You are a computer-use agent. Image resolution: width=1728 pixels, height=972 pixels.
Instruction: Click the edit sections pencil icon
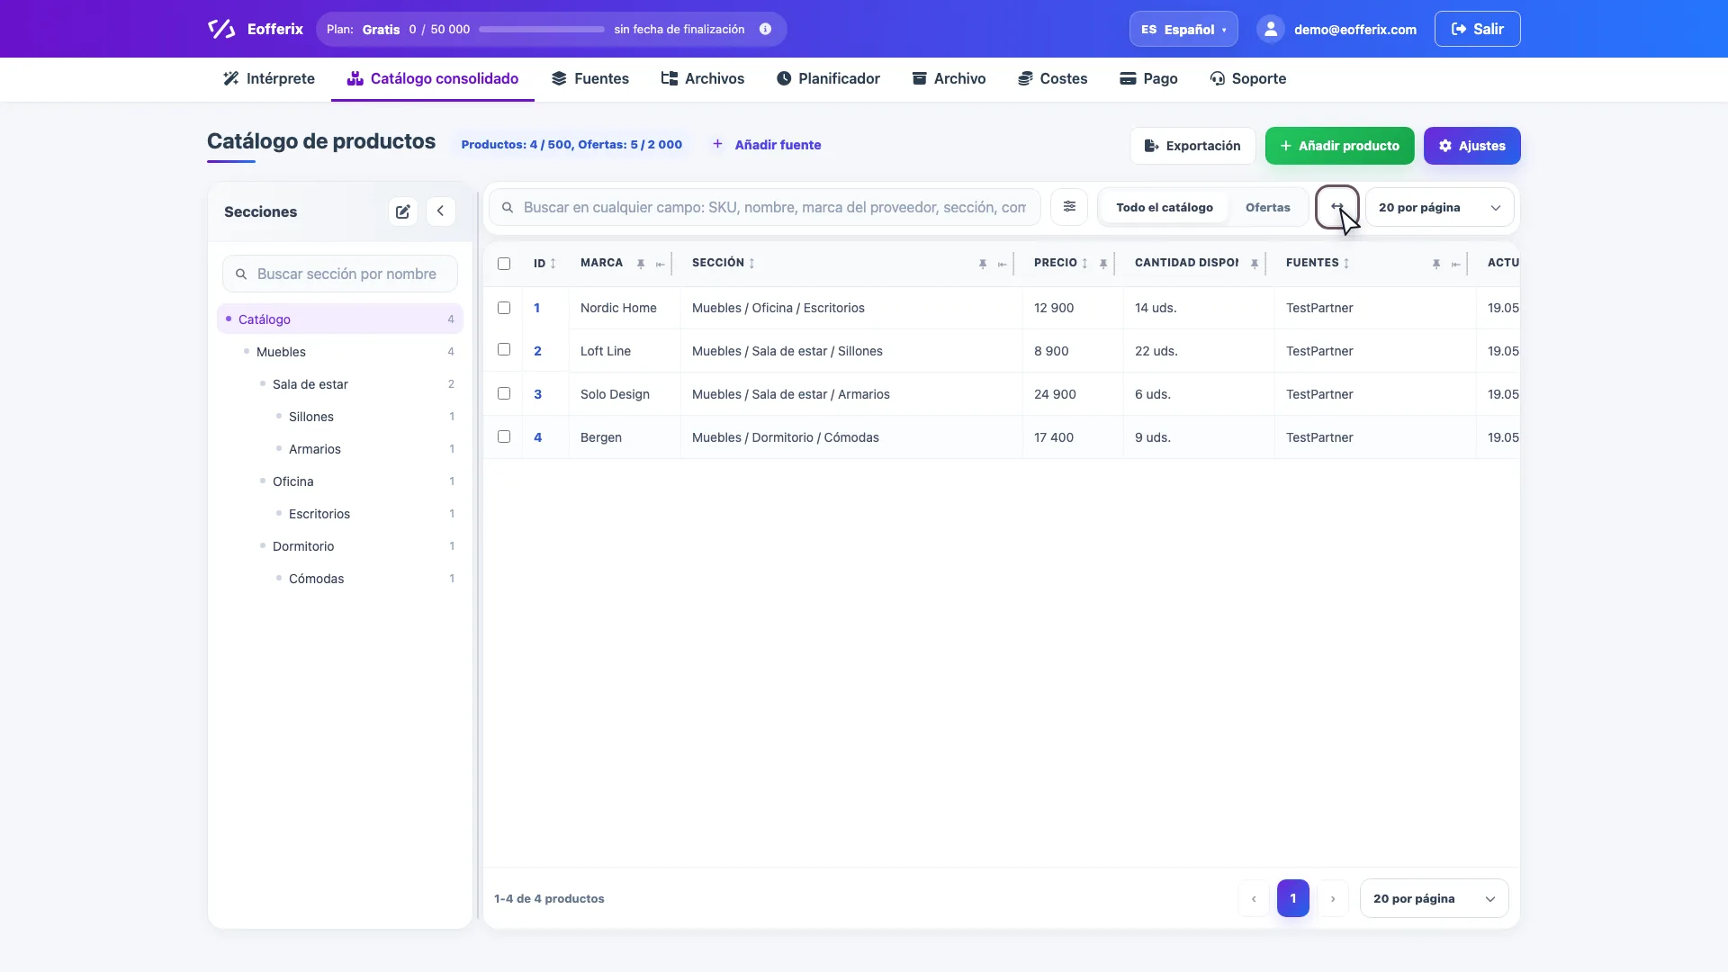(x=402, y=211)
